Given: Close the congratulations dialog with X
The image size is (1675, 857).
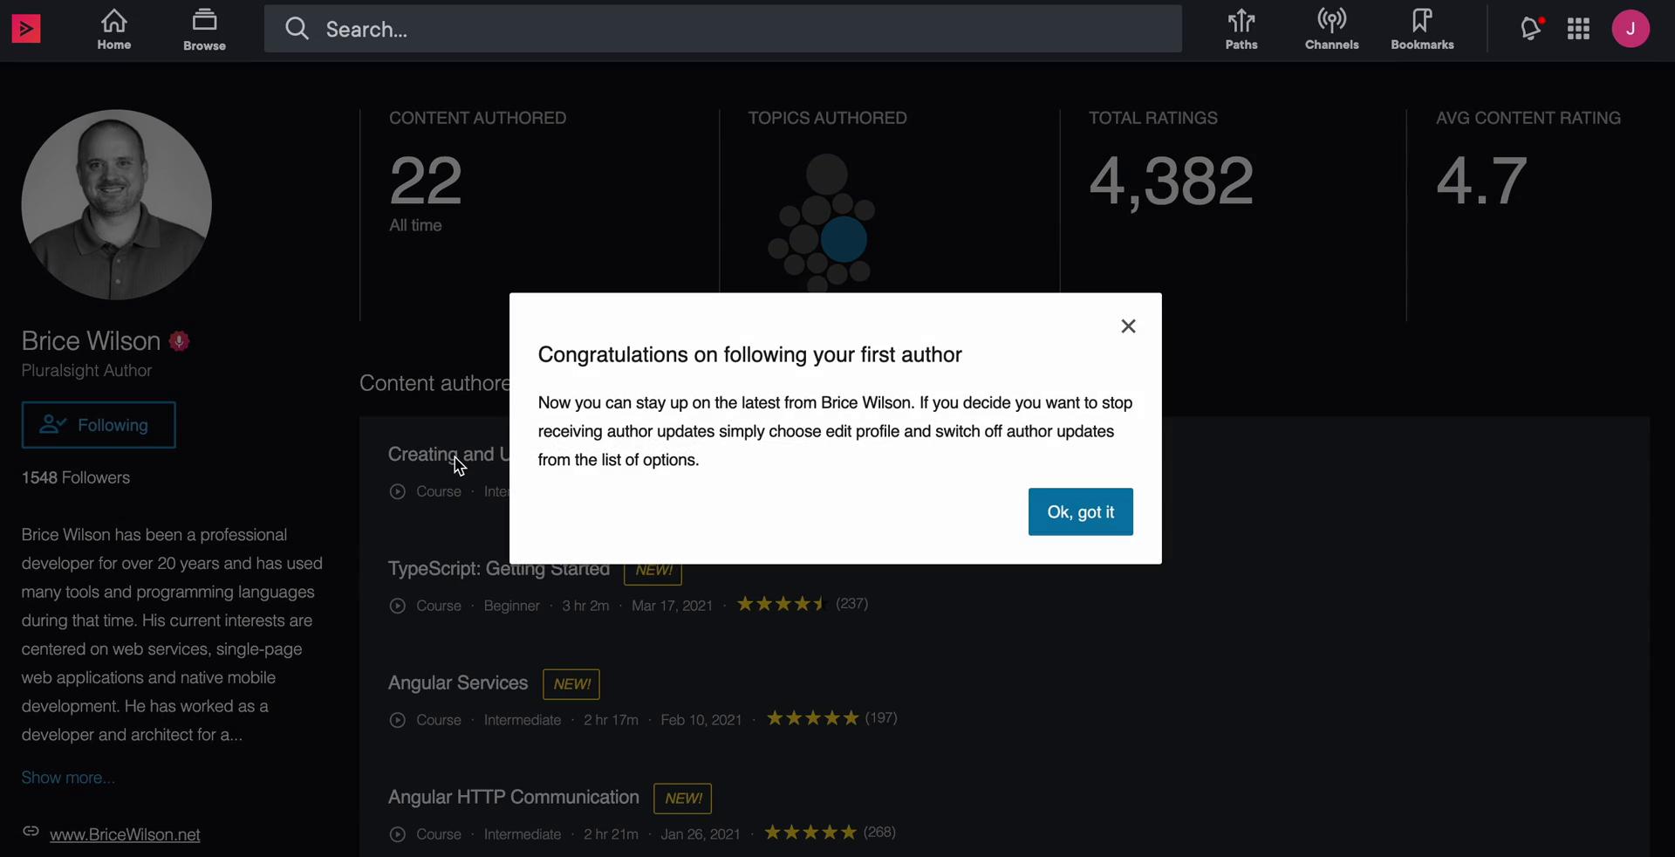Looking at the screenshot, I should click(x=1128, y=326).
